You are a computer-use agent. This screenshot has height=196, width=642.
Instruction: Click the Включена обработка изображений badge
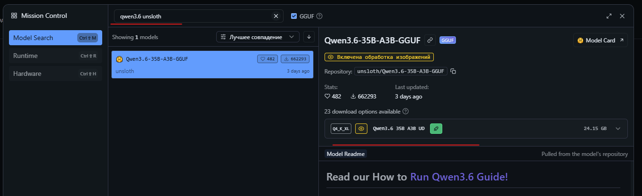tap(379, 57)
